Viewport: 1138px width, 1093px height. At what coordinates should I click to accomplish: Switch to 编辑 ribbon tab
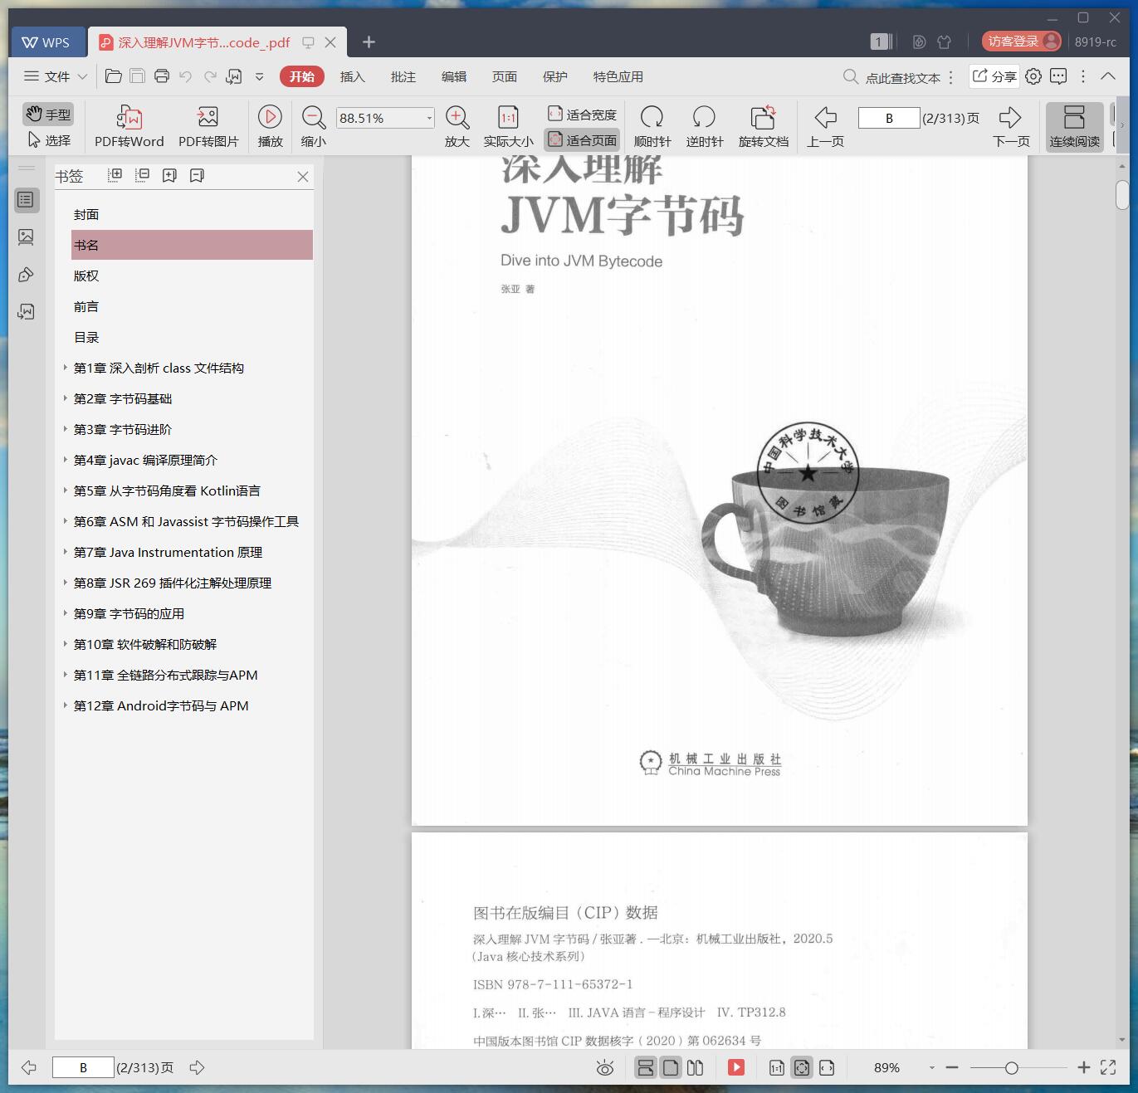[454, 76]
